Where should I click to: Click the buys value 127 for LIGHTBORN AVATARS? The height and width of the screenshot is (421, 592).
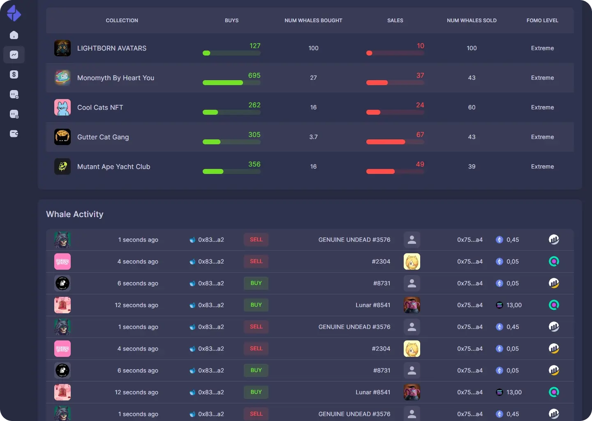point(255,46)
